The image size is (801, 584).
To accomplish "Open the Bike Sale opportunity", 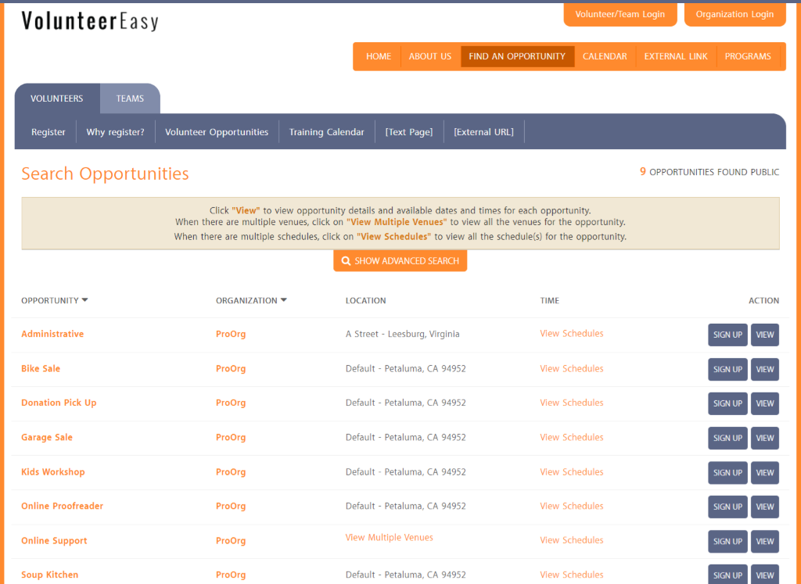I will (41, 368).
